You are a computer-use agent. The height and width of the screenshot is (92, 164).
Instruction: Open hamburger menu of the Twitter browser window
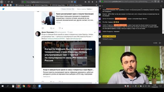97,2
